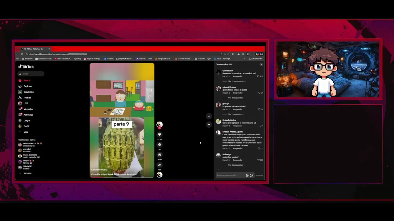
Task: Like Quiodett118's comment
Action: pos(259,76)
